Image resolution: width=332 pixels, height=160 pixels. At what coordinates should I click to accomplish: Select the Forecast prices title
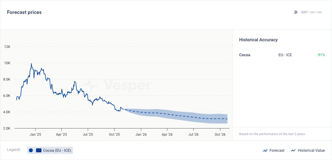pyautogui.click(x=24, y=12)
